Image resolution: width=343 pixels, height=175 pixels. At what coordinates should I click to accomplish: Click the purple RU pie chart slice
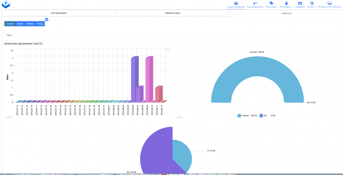pos(156,150)
